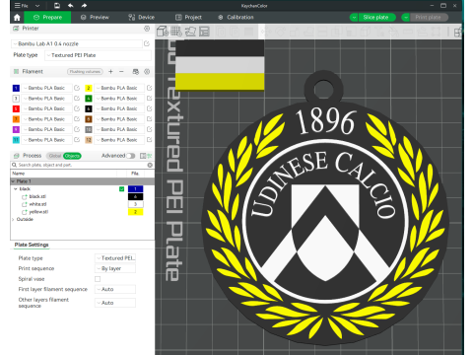Image resolution: width=473 pixels, height=355 pixels.
Task: Pick color for filament 1 blue swatch
Action: tap(16, 88)
